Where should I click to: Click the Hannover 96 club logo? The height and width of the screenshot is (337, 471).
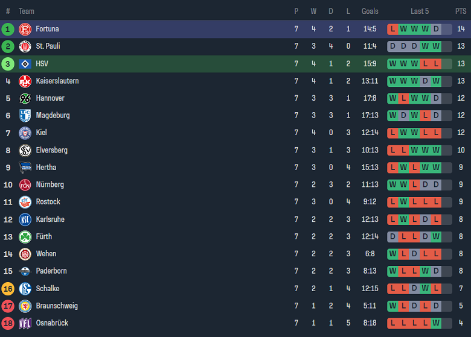(x=25, y=98)
